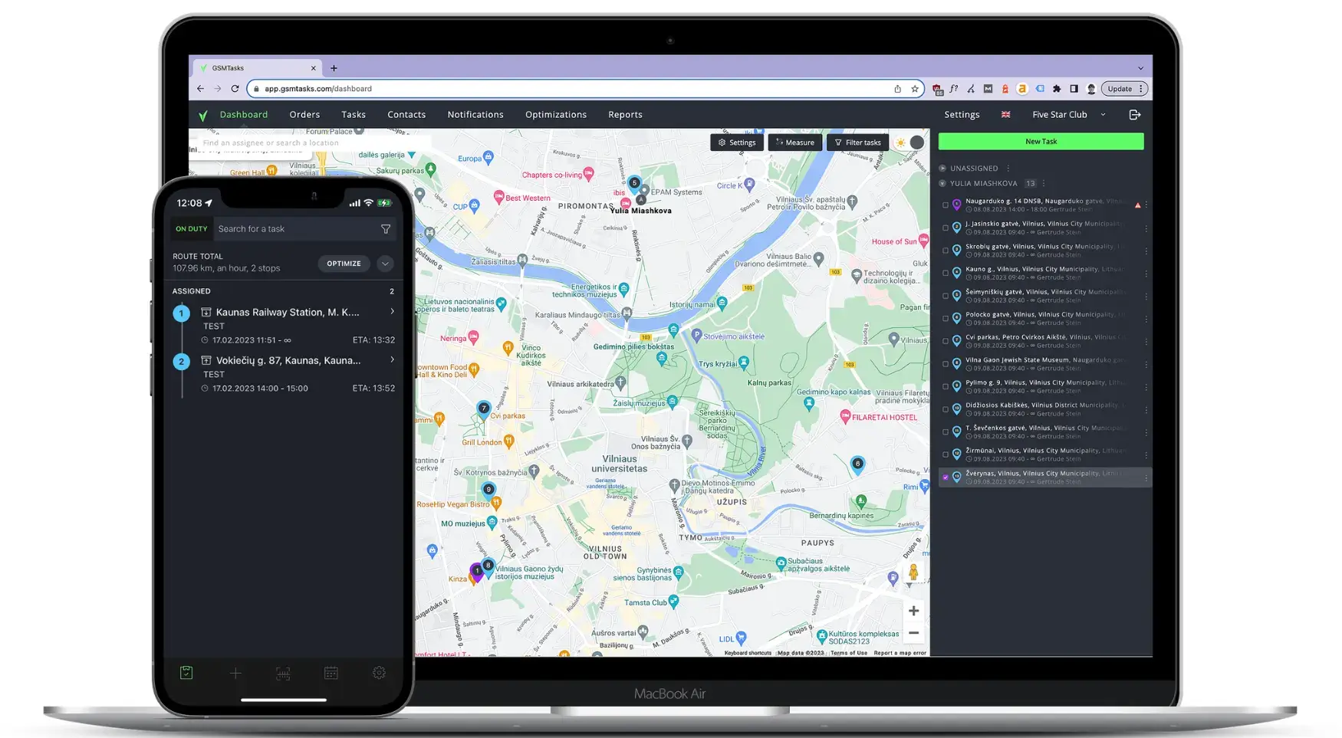This screenshot has height=738, width=1342.
Task: Tap the calendar icon on phone
Action: click(331, 673)
